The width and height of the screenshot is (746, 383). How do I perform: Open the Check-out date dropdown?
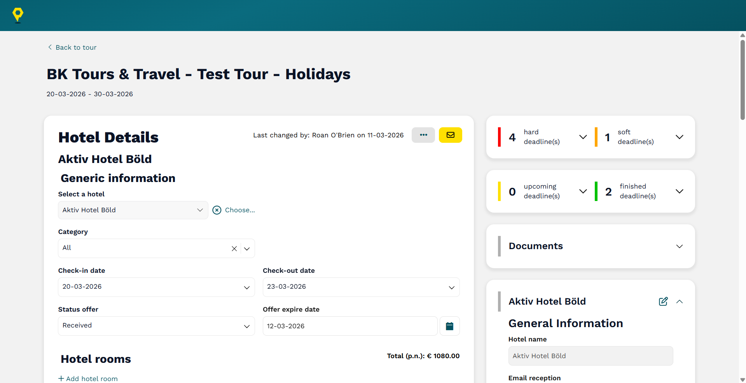pos(361,287)
